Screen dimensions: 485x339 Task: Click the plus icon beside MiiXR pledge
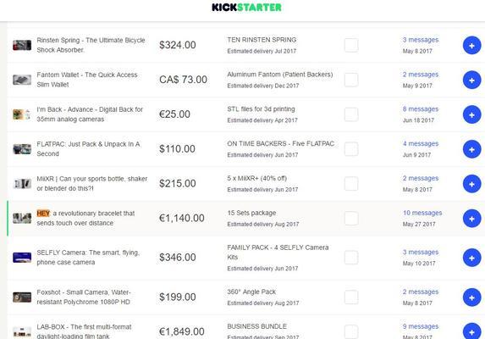click(471, 184)
